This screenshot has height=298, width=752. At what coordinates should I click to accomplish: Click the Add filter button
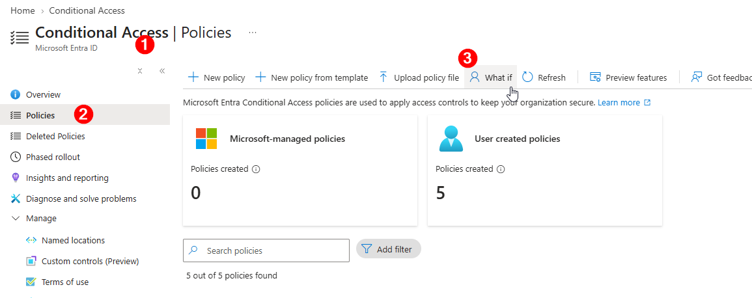click(389, 249)
